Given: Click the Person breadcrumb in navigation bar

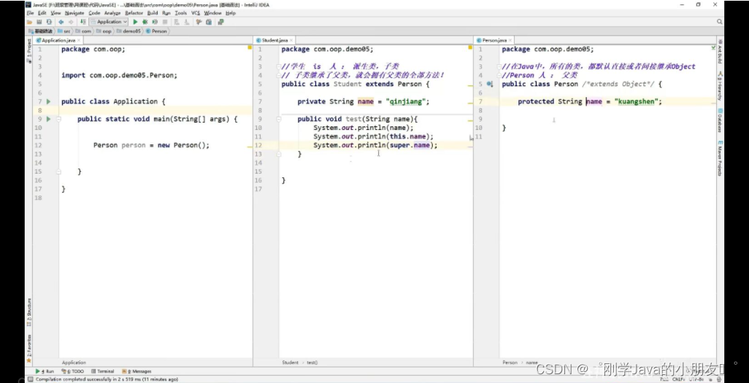Looking at the screenshot, I should pos(156,31).
